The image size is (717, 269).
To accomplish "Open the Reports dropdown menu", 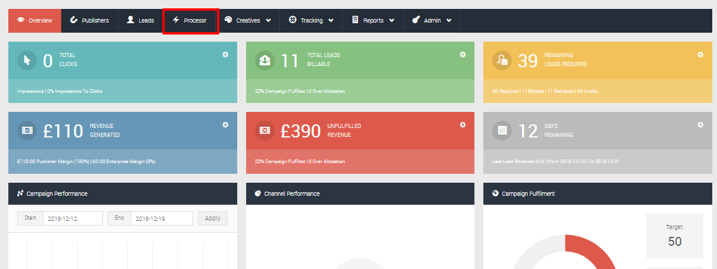I will pos(373,20).
